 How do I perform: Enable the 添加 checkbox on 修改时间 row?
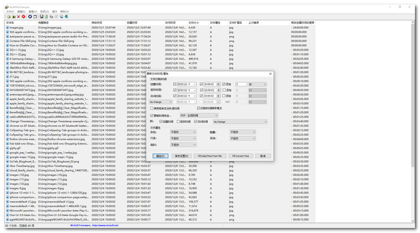(224, 90)
